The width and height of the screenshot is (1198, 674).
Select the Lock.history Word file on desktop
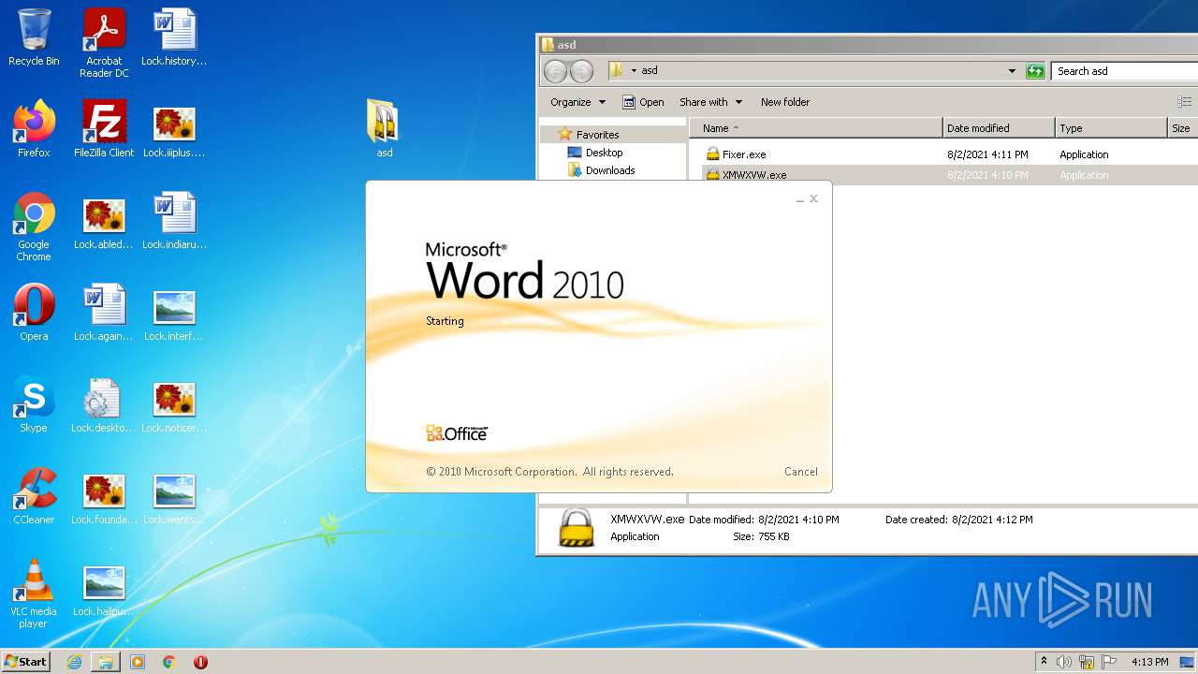point(174,37)
